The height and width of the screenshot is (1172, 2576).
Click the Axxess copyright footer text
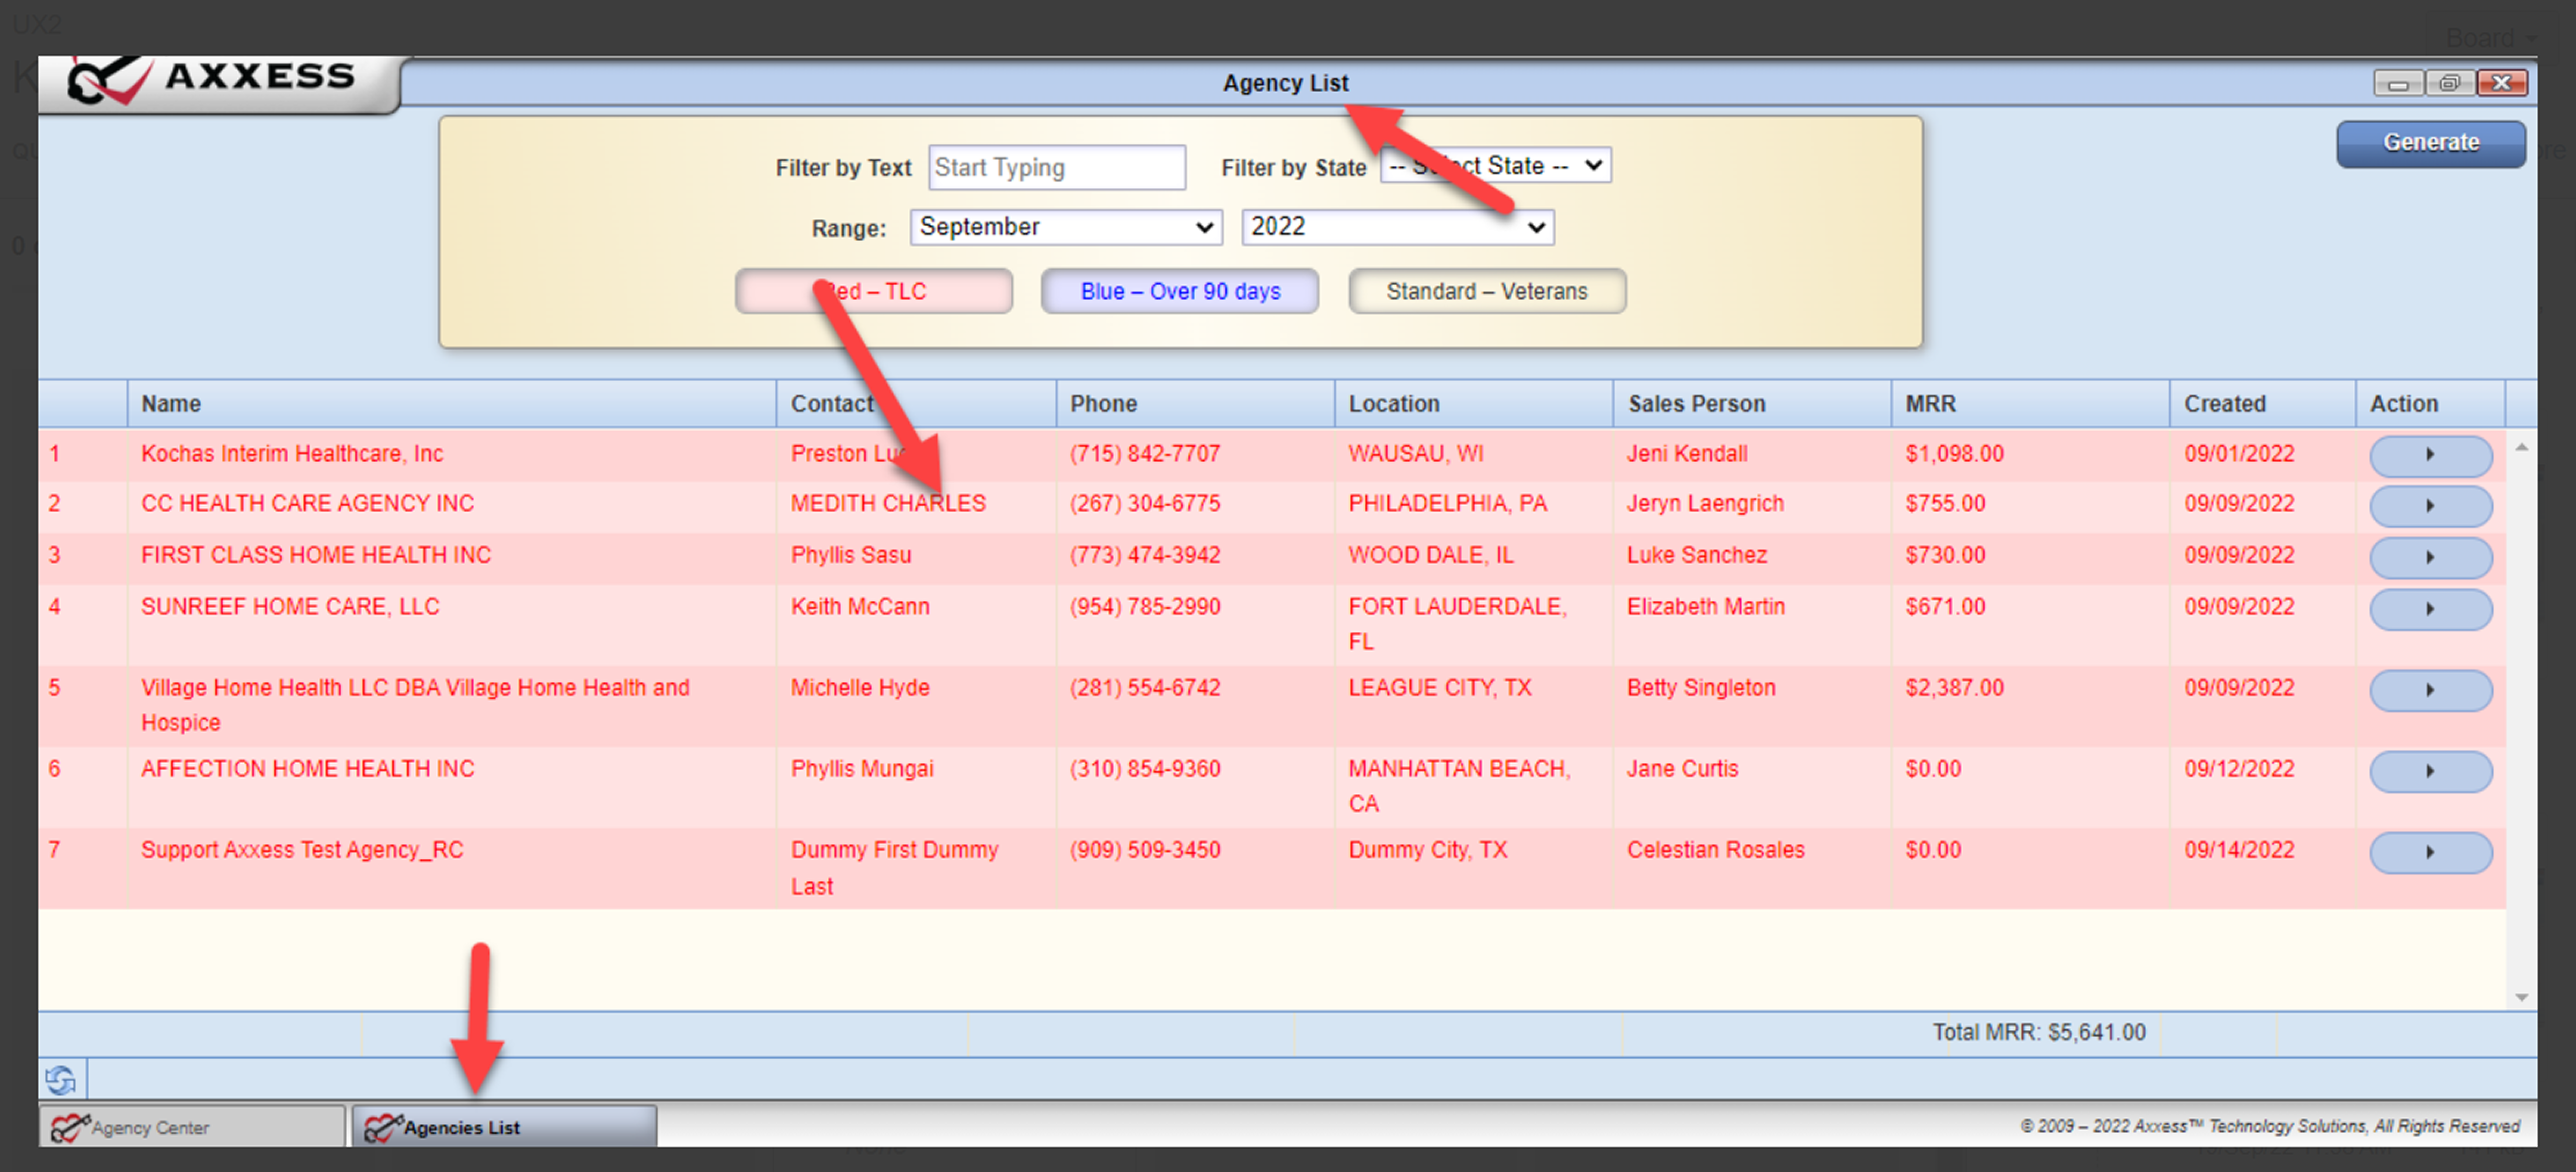point(2270,1126)
